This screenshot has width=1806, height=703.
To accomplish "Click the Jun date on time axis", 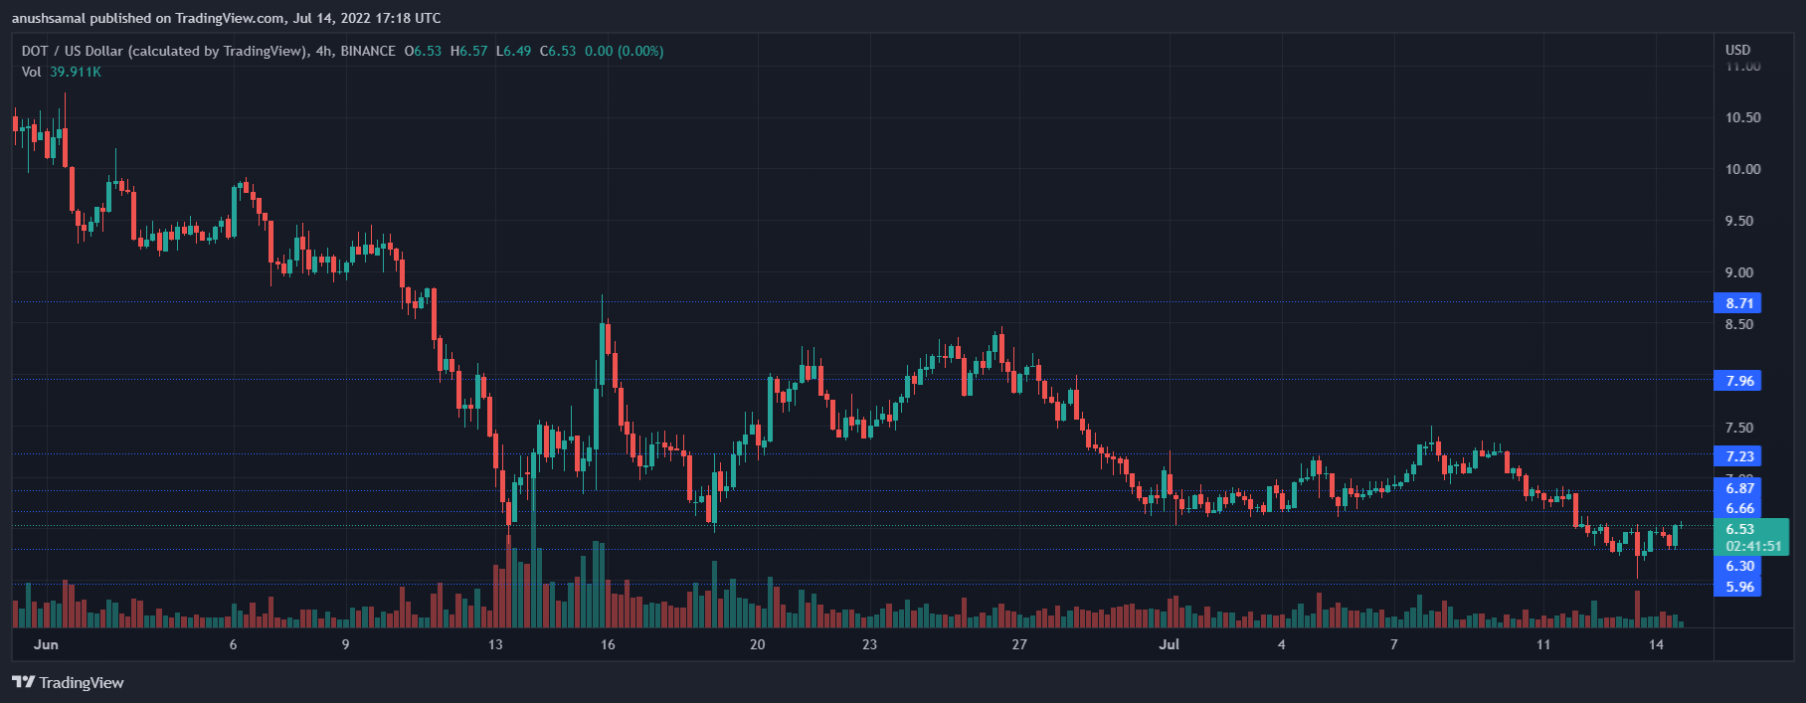I will click(46, 644).
